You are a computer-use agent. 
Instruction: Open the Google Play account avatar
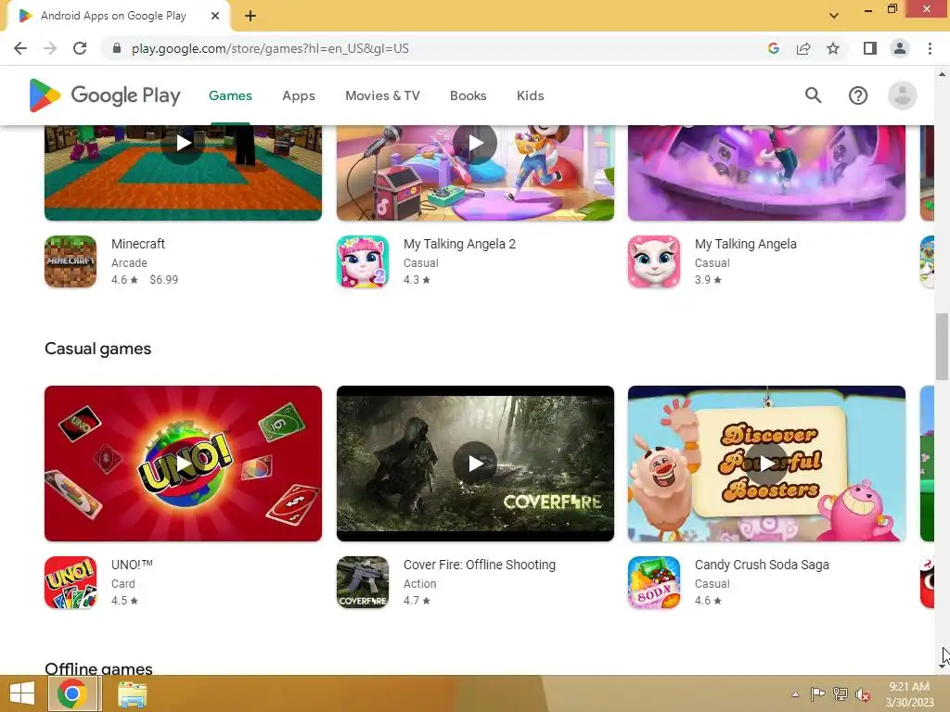(x=902, y=95)
